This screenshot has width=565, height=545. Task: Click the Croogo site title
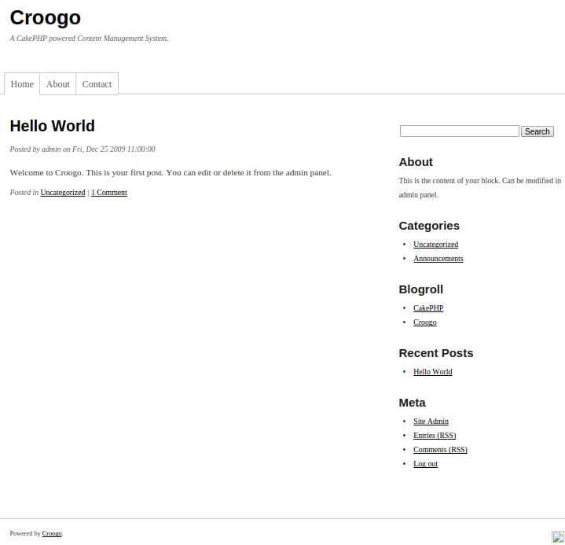[x=45, y=17]
